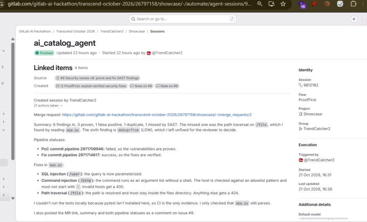Click session number 9812182
This screenshot has height=222, width=367.
pyautogui.click(x=311, y=85)
